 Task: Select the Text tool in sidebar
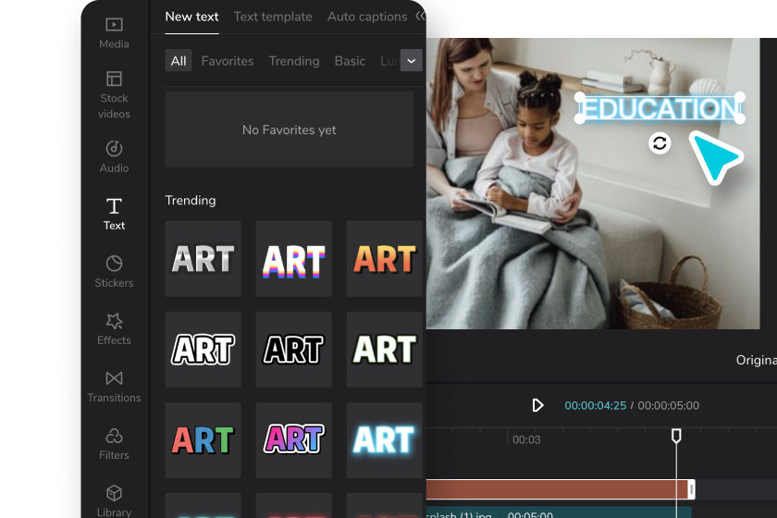pos(114,215)
